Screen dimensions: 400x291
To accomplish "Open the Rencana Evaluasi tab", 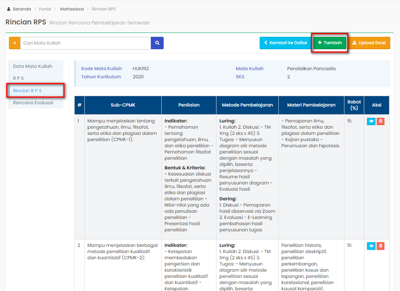I will 33,102.
